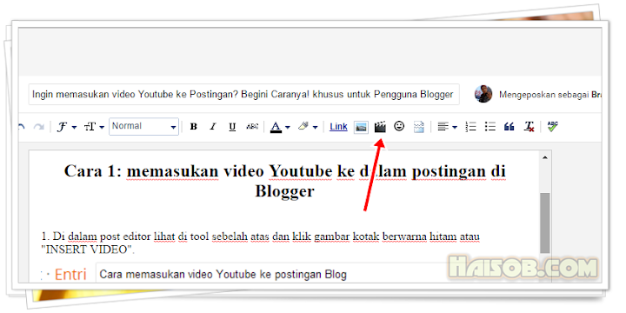Apply bulleted list formatting
This screenshot has width=626, height=313.
pyautogui.click(x=489, y=127)
